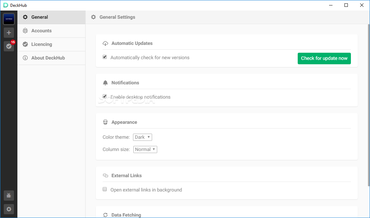
Task: Enable open external links in background
Action: tap(105, 189)
